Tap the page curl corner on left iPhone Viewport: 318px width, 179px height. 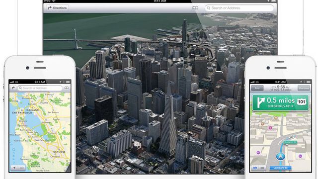pyautogui.click(x=68, y=168)
